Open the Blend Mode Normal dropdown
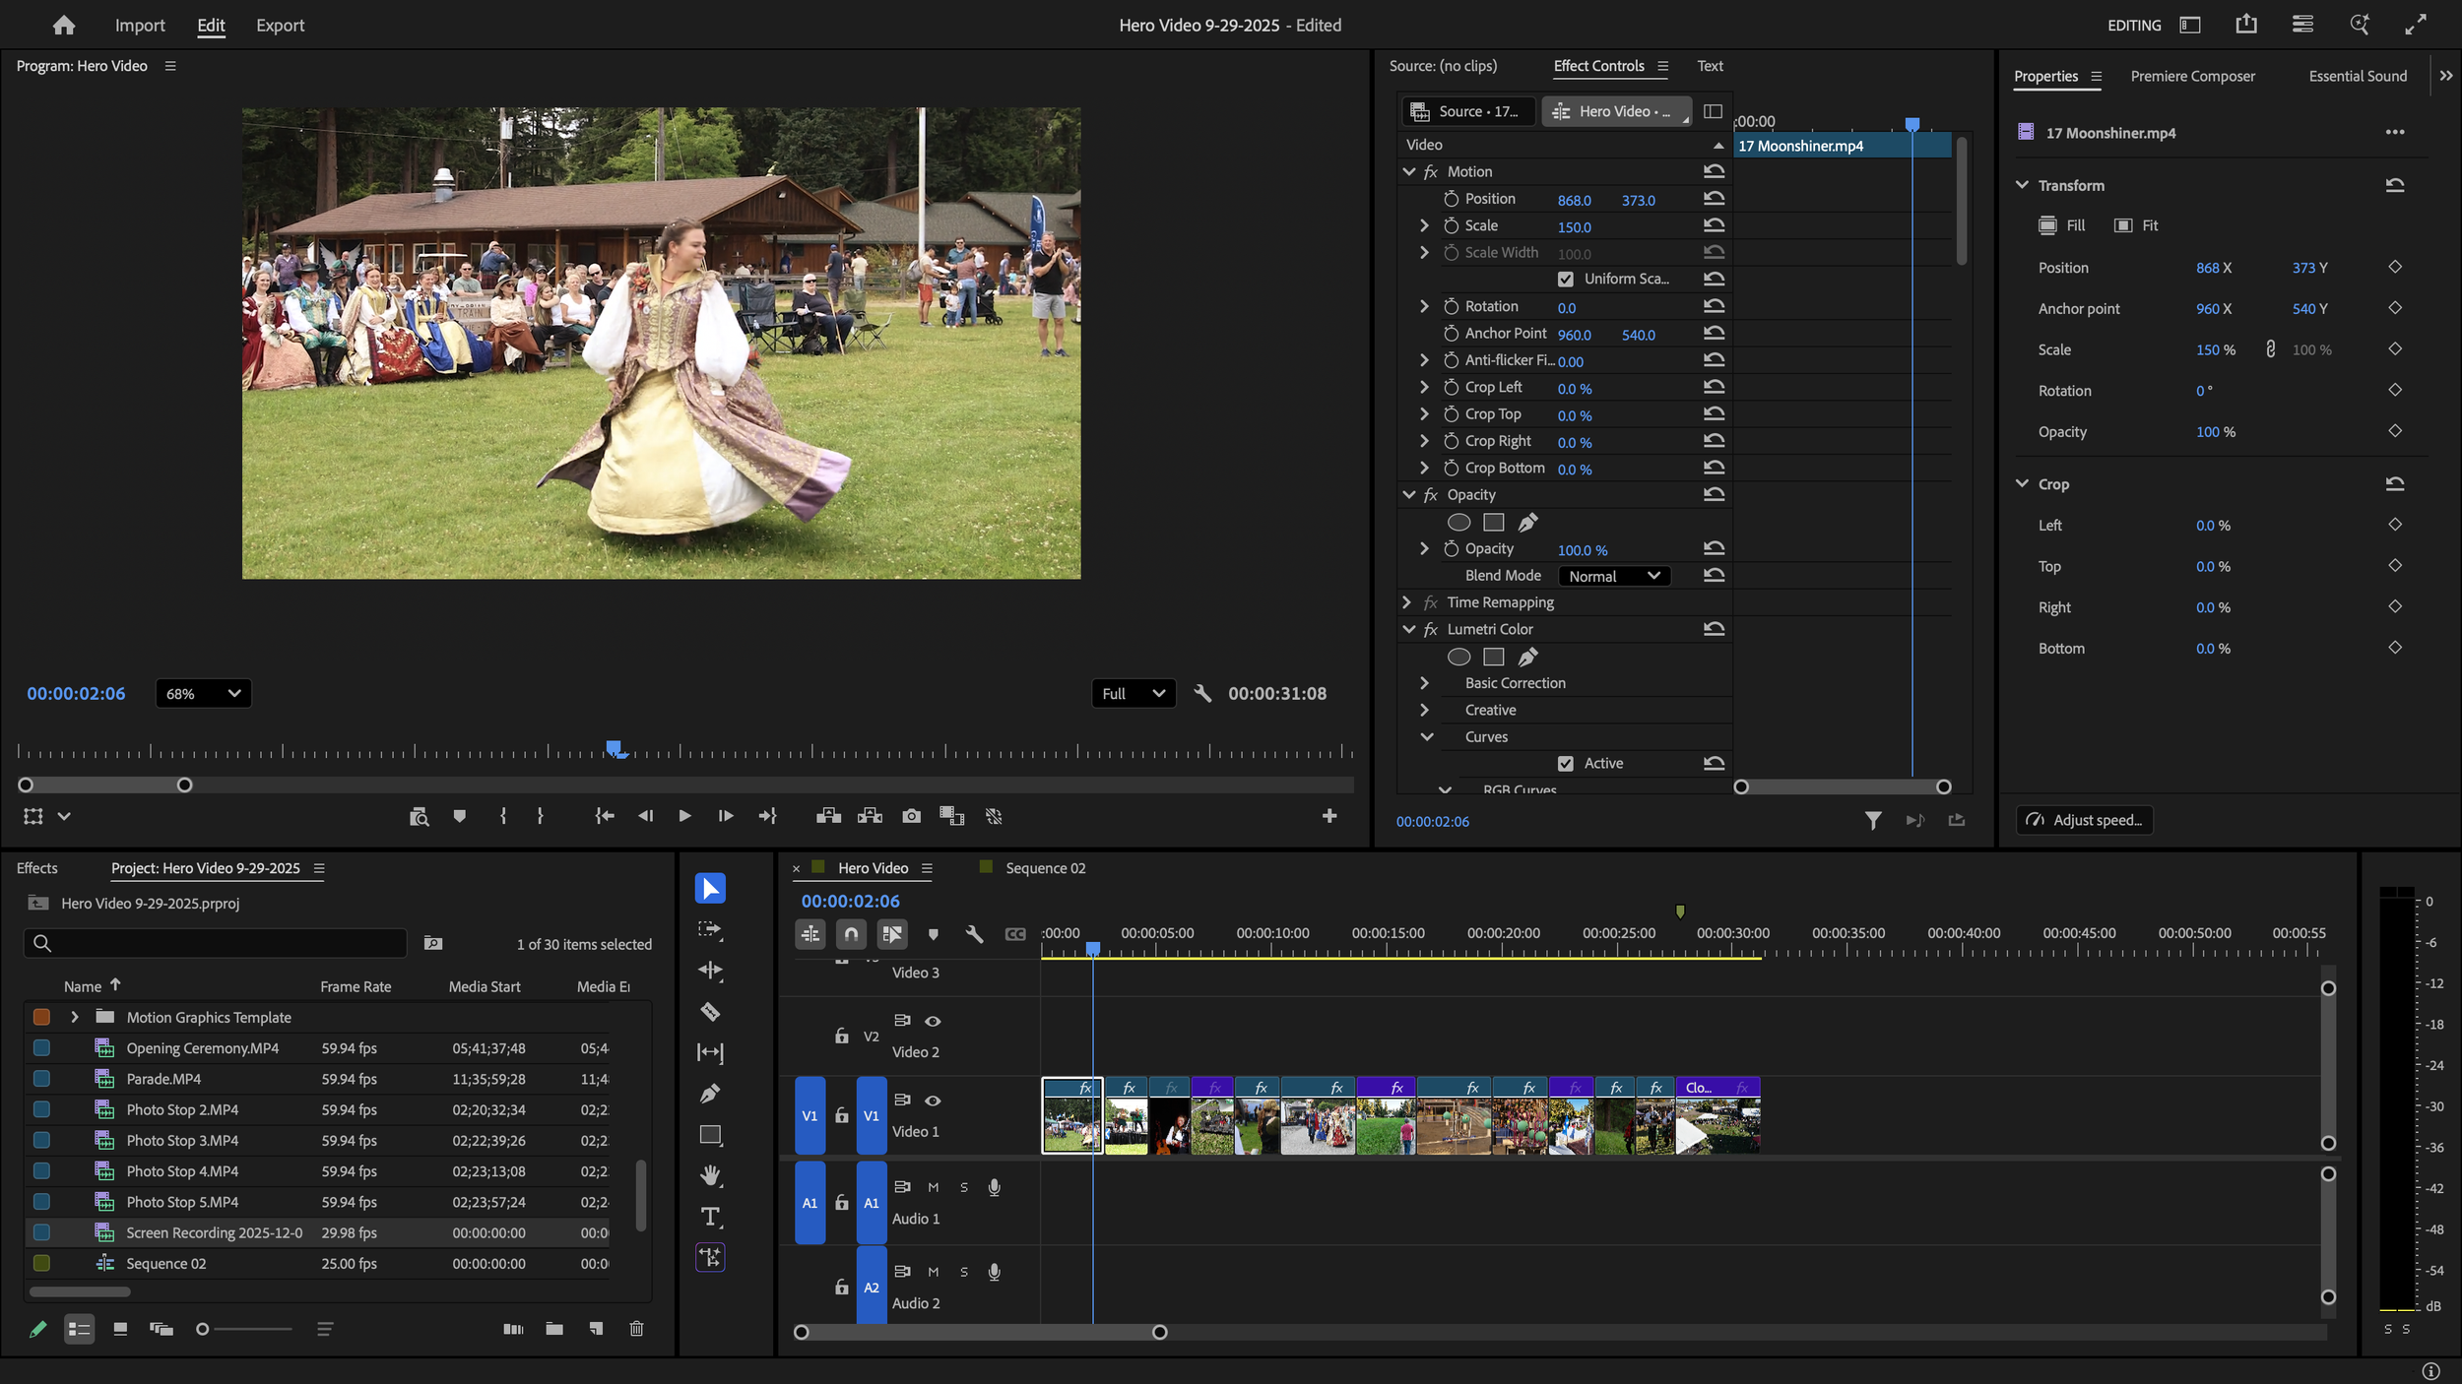 1614,576
